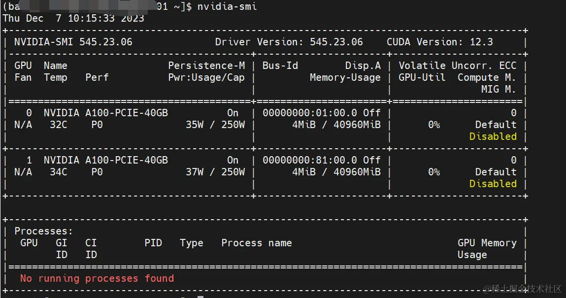Click the persistence "On" value for GPU 0

[233, 113]
